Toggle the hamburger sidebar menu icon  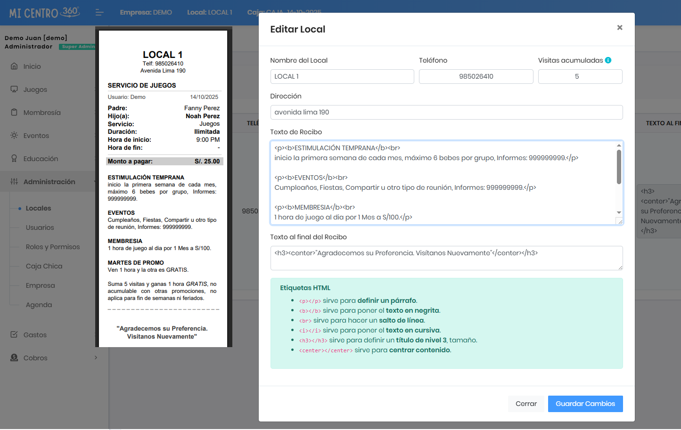click(99, 13)
